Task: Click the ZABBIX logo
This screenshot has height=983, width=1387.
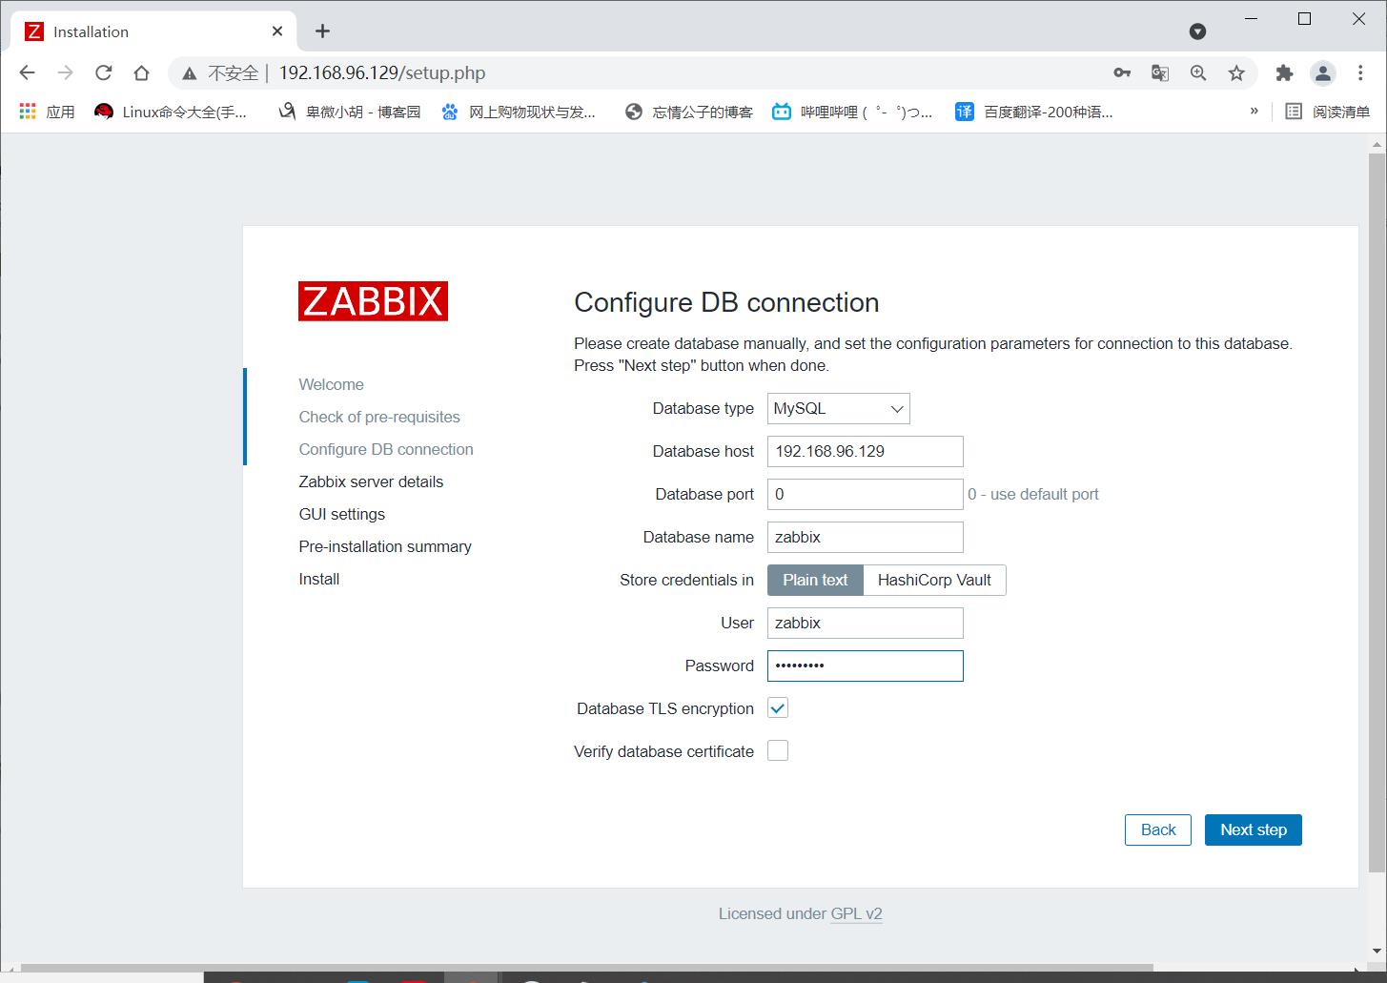Action: 373,301
